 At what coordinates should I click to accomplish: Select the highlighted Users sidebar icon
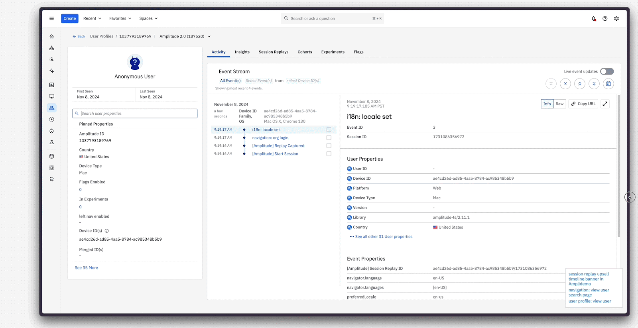pyautogui.click(x=51, y=108)
